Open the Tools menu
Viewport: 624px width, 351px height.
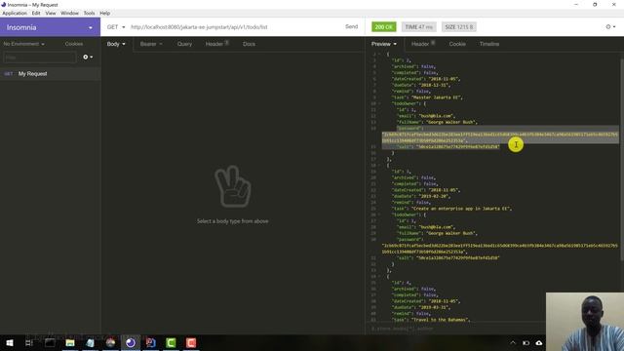(89, 13)
